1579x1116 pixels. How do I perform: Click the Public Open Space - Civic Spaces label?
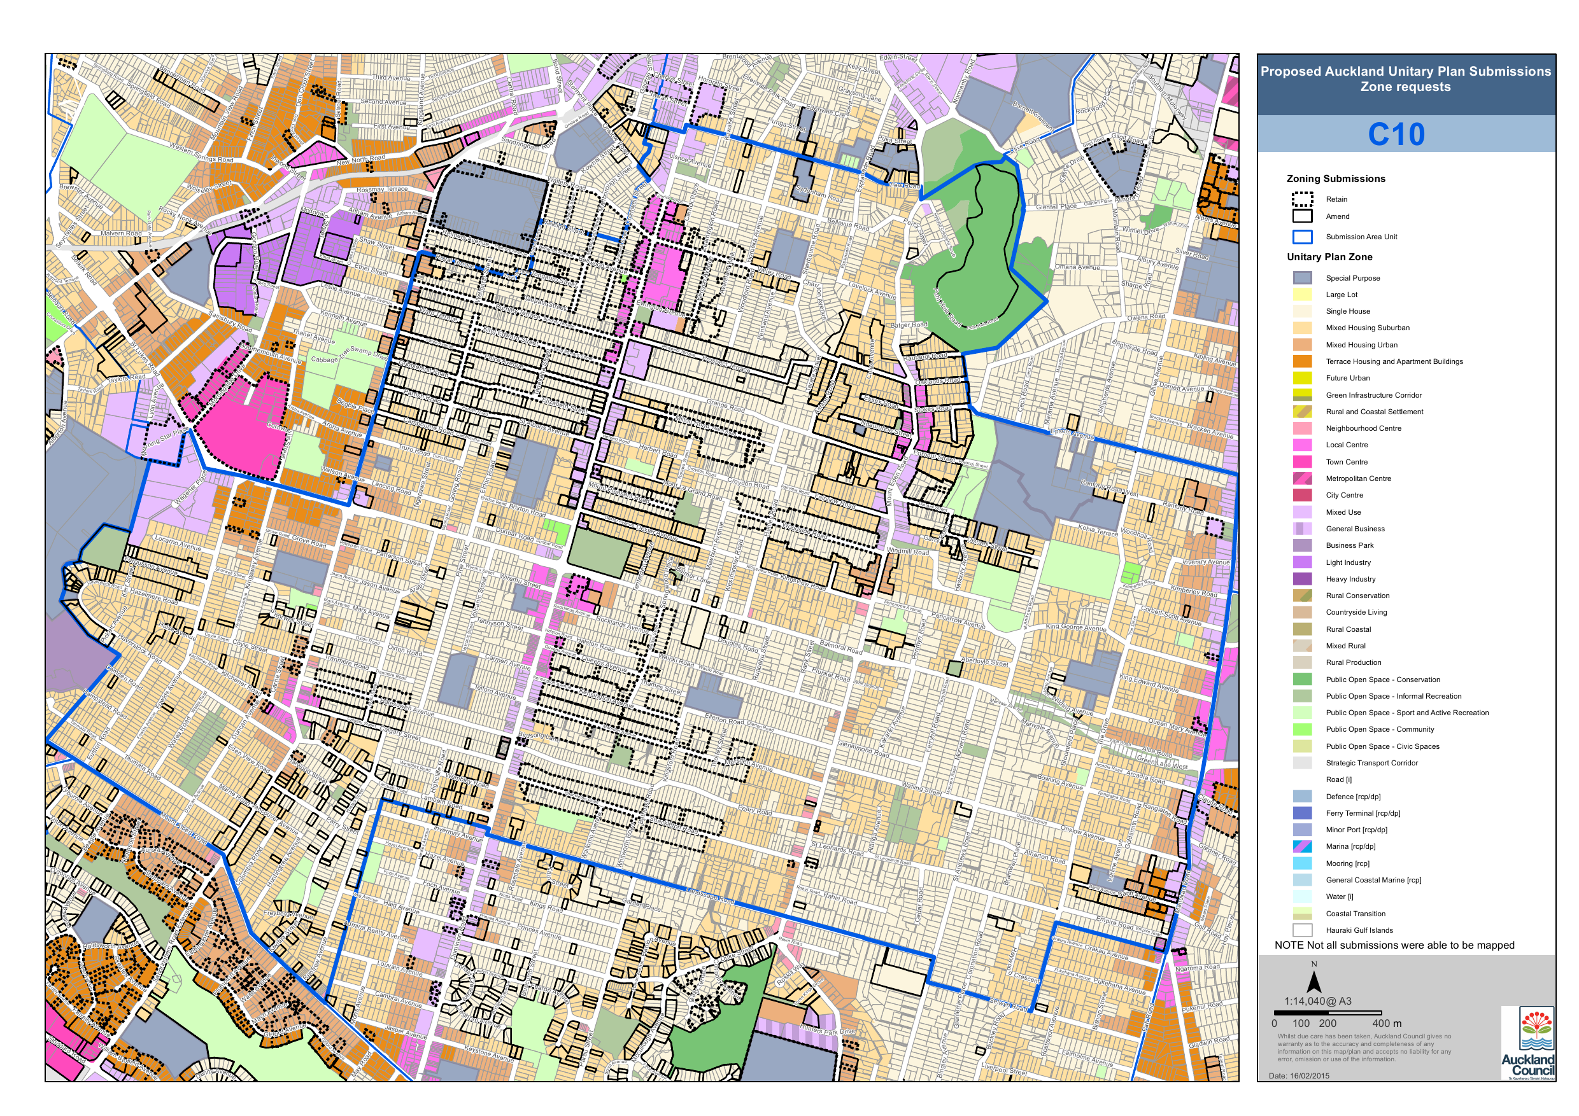pos(1382,746)
